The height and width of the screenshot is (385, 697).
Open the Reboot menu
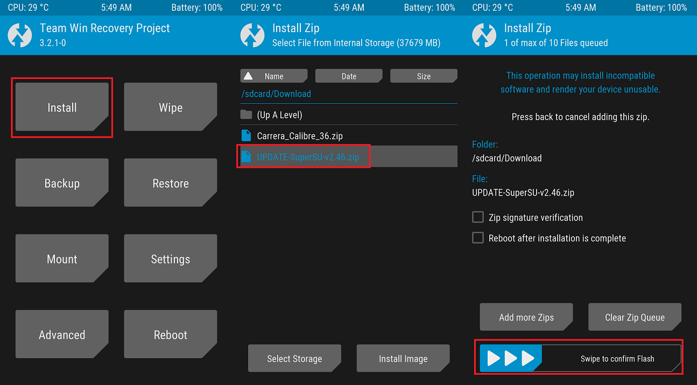coord(171,334)
